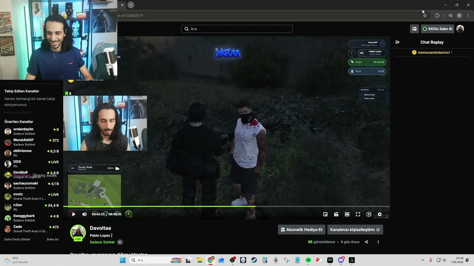Viewport: 474px width, 266px height.
Task: Click the video timestamp 03:41:21
Action: pyautogui.click(x=98, y=214)
